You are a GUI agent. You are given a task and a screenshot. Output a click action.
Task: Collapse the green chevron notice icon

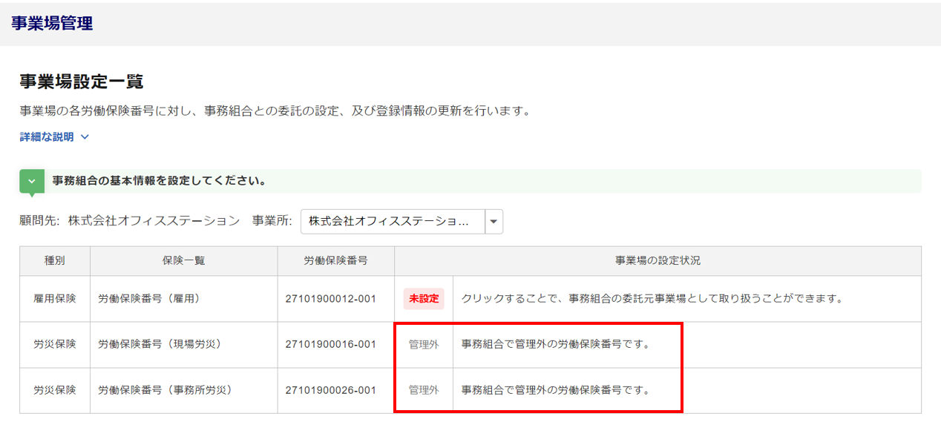point(32,181)
